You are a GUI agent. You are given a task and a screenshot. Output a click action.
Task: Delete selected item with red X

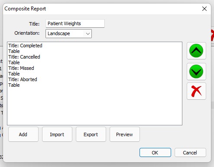point(196,91)
